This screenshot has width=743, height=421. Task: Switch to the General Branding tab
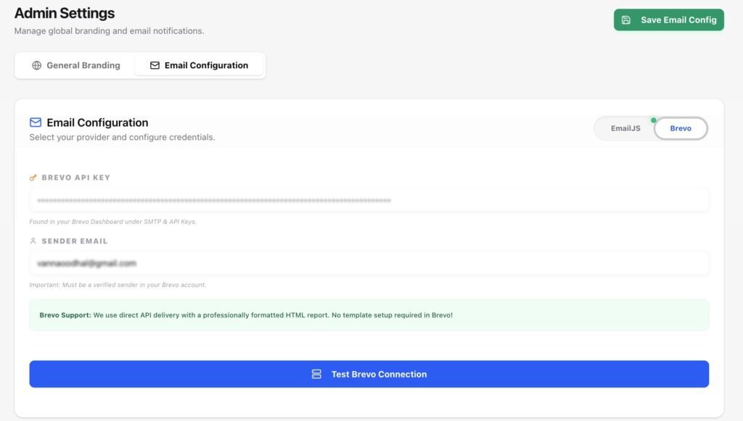(x=76, y=65)
